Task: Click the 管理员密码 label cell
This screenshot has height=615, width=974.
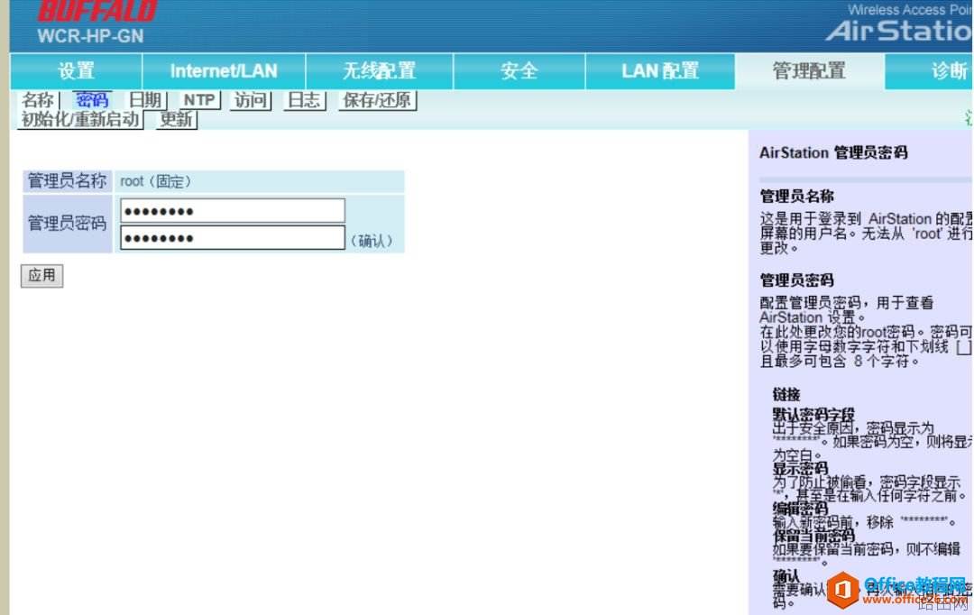Action: [x=67, y=224]
